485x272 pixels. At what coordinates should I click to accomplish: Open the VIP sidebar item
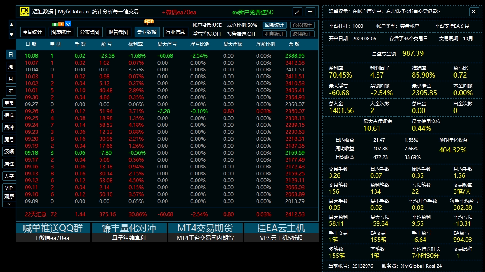(x=9, y=188)
